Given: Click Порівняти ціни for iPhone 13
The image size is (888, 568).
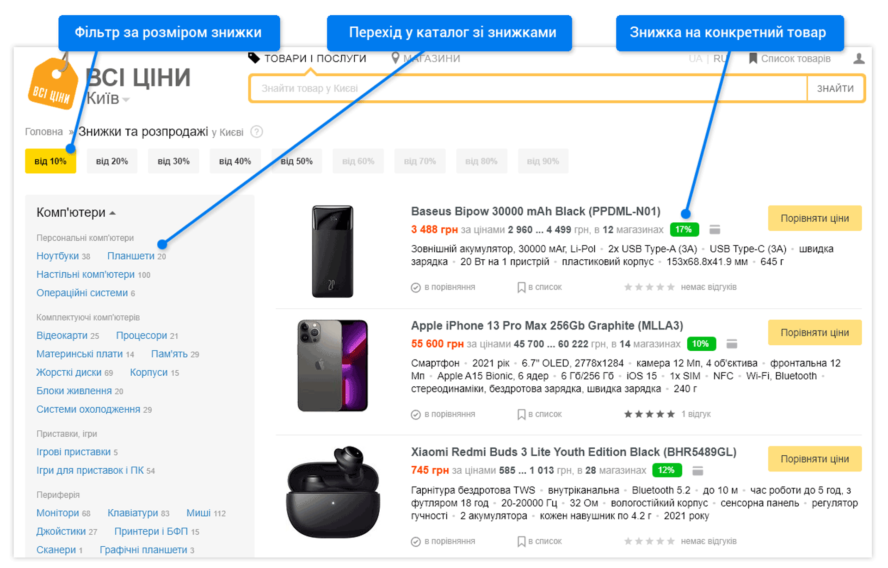Looking at the screenshot, I should click(814, 333).
